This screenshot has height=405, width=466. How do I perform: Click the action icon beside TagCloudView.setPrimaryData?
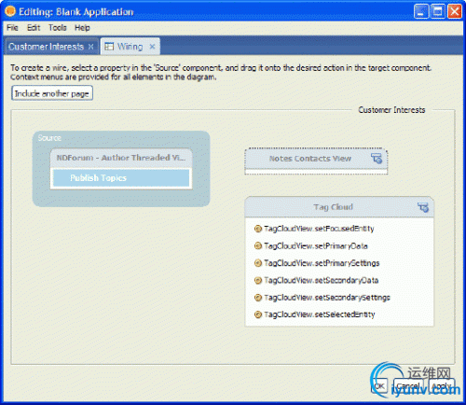(258, 246)
